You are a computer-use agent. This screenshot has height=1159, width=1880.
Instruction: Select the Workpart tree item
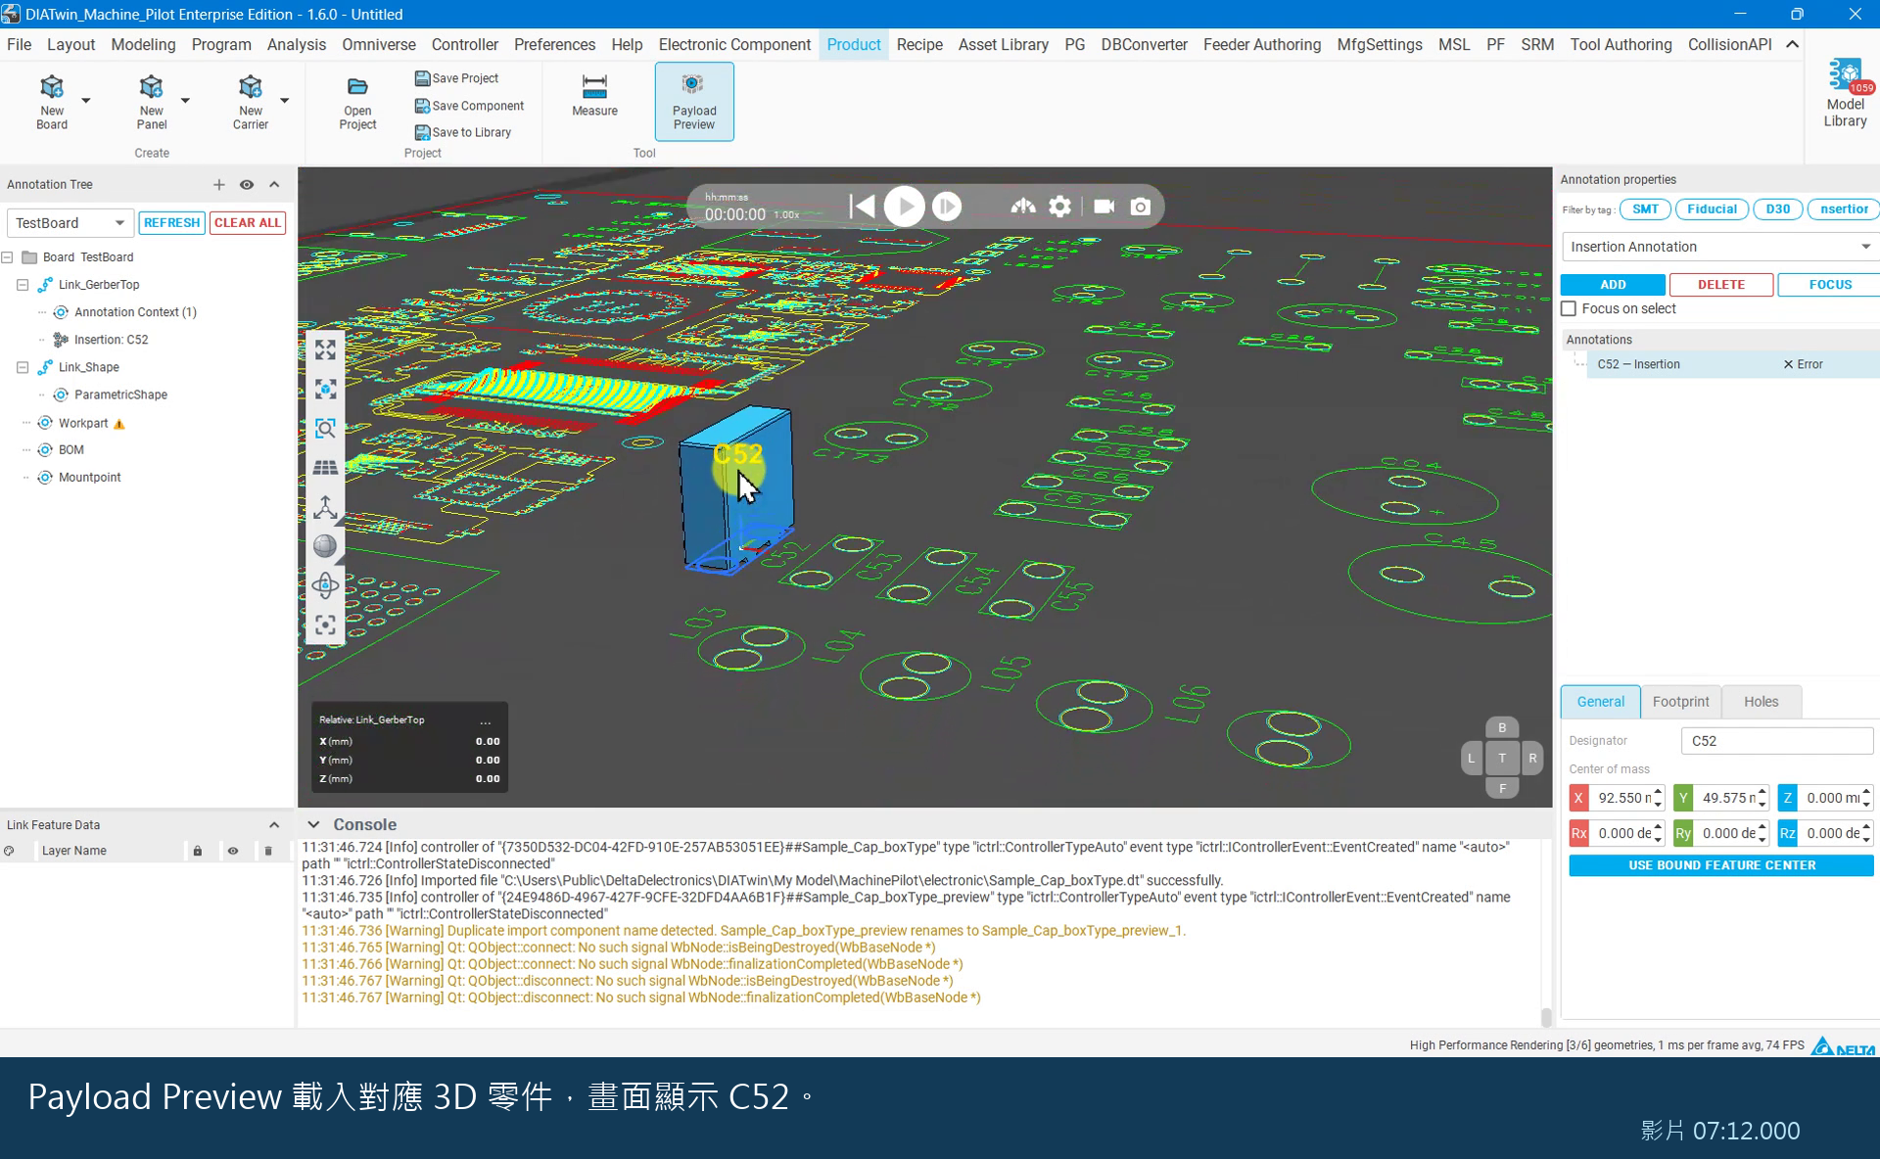[82, 424]
